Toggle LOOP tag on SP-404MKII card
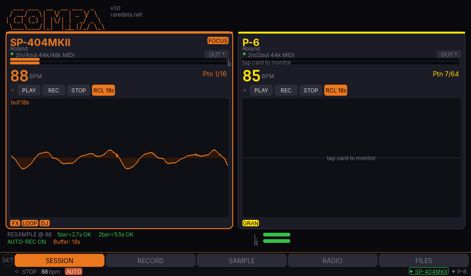The height and width of the screenshot is (276, 471). (x=30, y=223)
